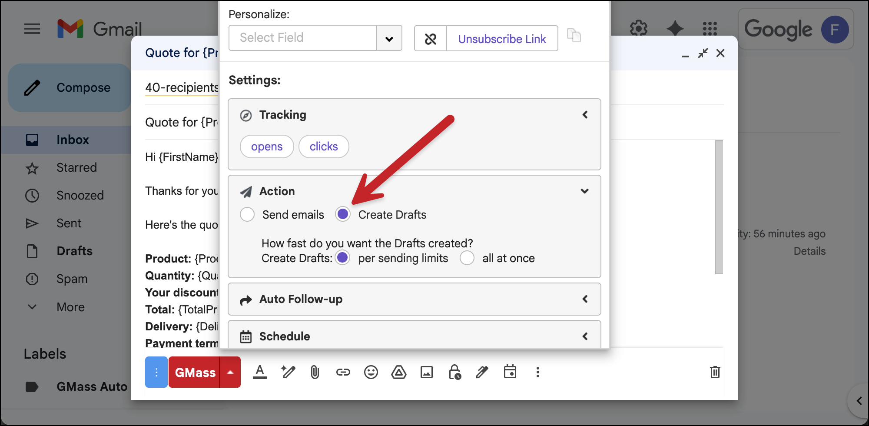This screenshot has height=426, width=869.
Task: Insert a link using the link icon
Action: coord(343,372)
